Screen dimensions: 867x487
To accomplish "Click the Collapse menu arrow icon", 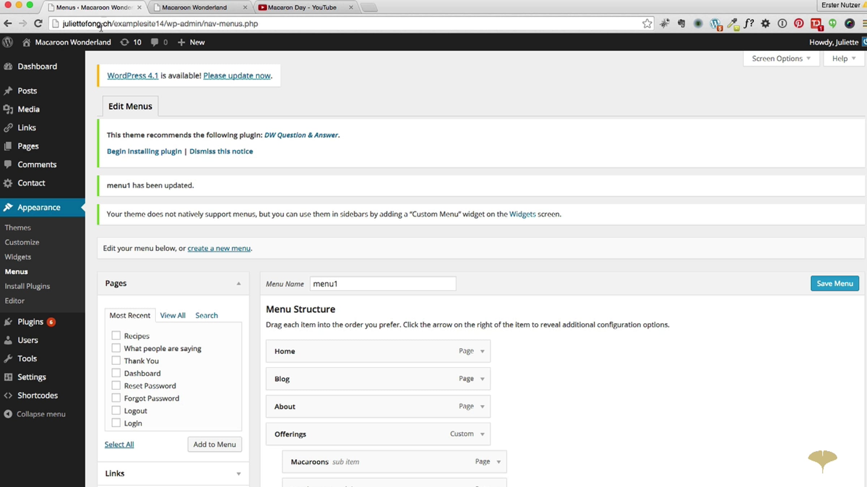I will (x=8, y=414).
